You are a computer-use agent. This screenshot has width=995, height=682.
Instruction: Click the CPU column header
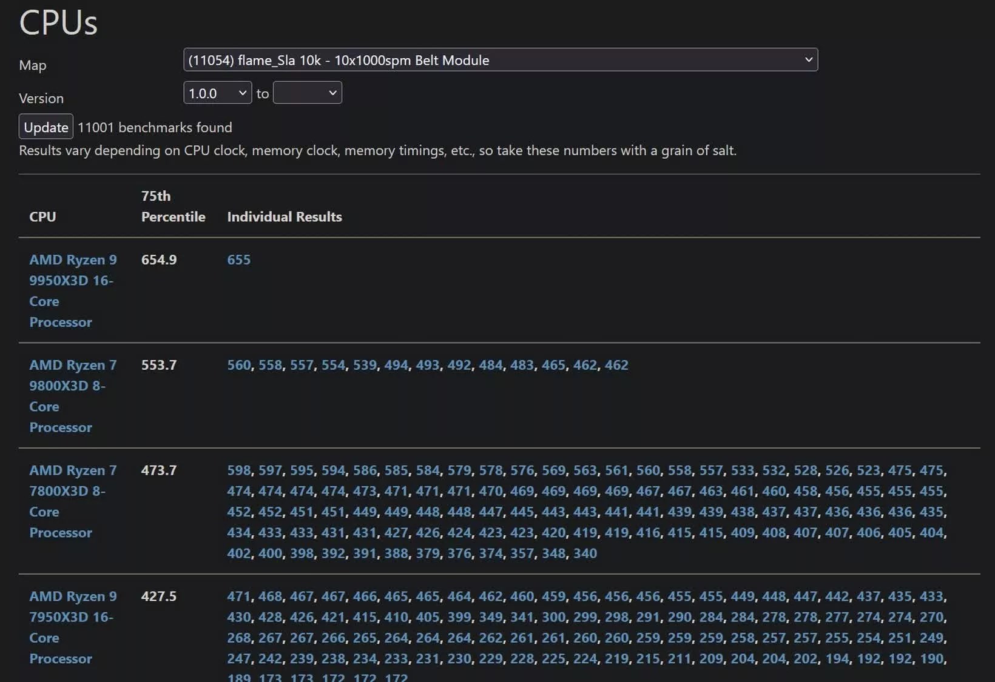pyautogui.click(x=42, y=217)
